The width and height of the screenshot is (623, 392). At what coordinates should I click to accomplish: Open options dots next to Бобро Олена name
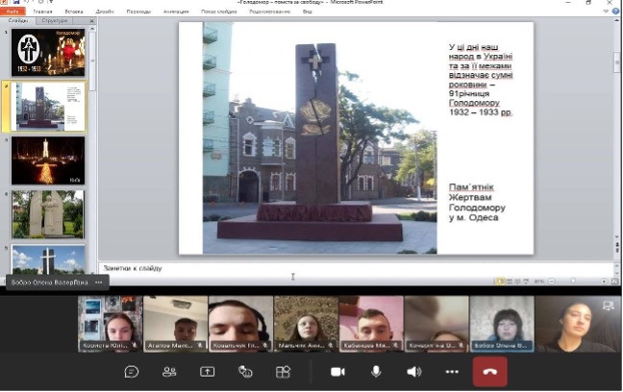(x=98, y=282)
